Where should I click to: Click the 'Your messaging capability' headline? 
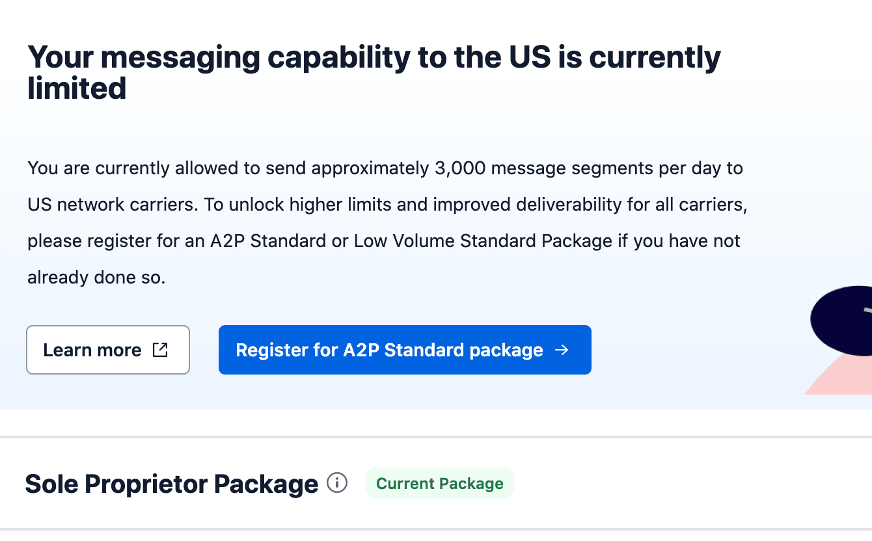pyautogui.click(x=374, y=72)
